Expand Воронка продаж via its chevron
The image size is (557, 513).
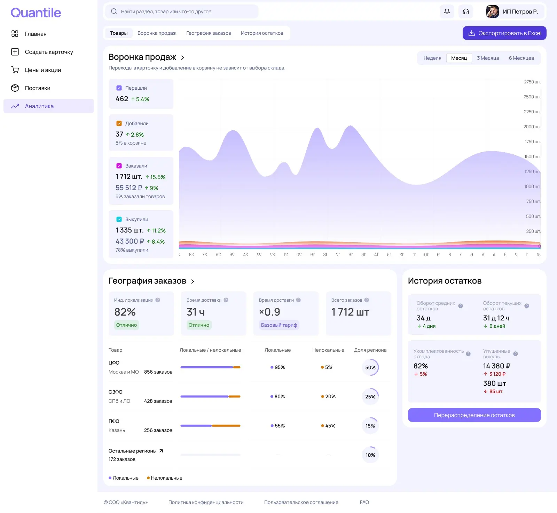pyautogui.click(x=182, y=58)
